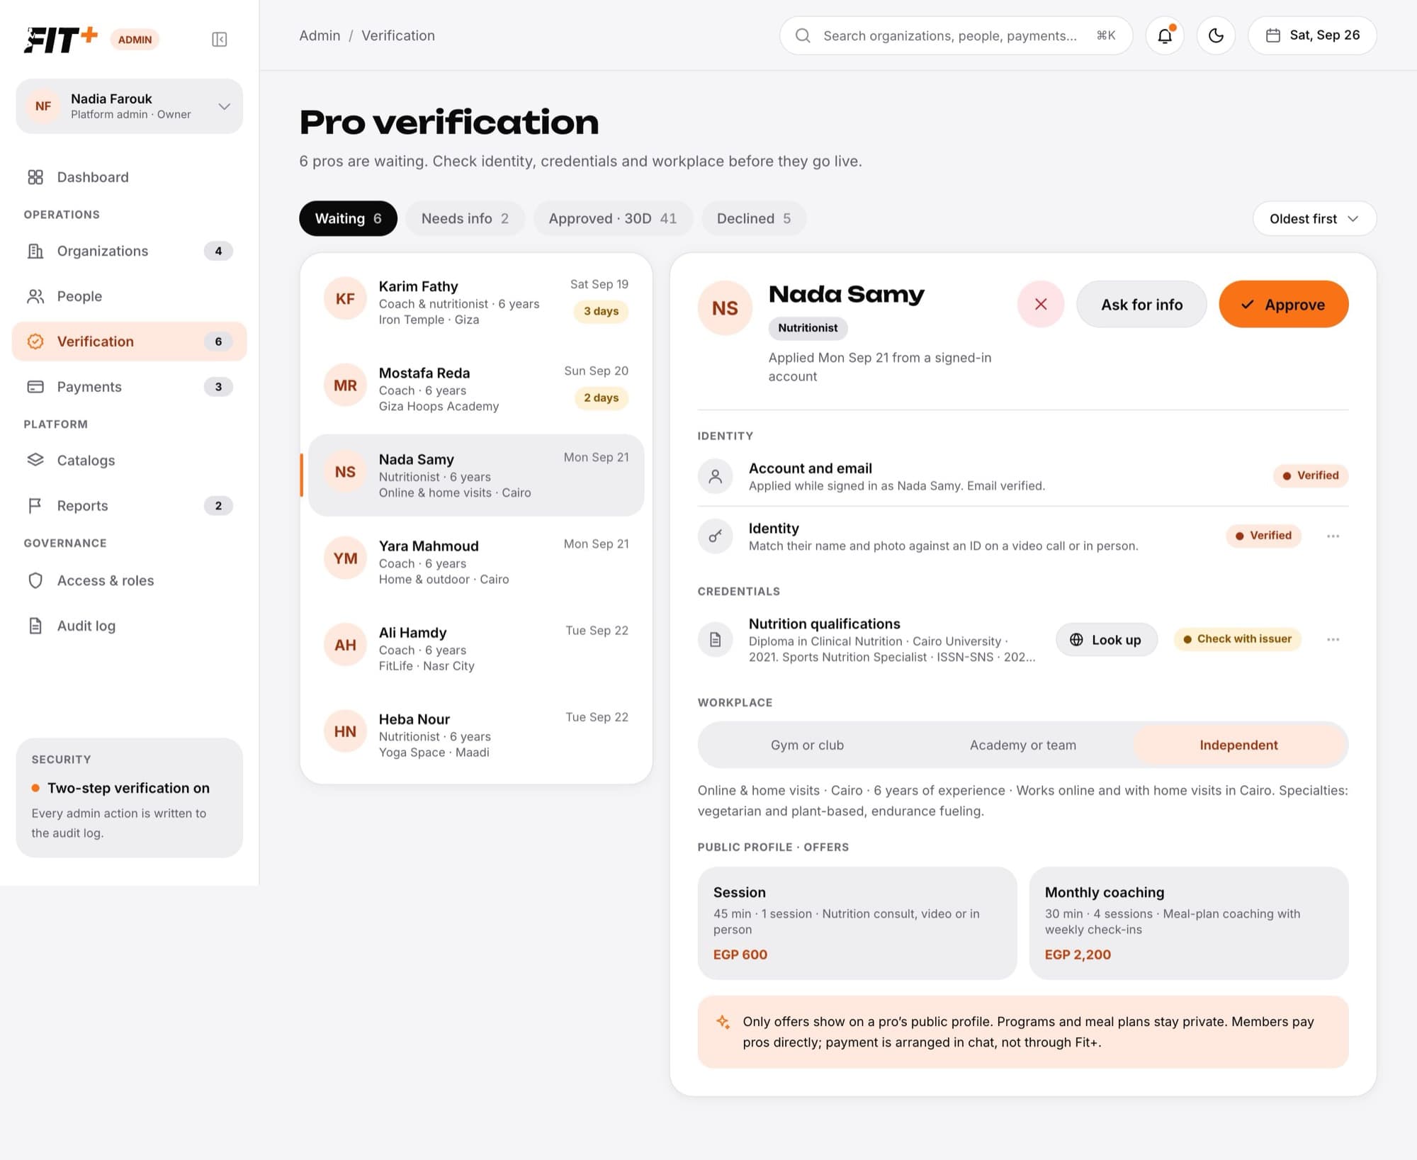This screenshot has width=1417, height=1160.
Task: Open Audit log page
Action: pyautogui.click(x=130, y=626)
